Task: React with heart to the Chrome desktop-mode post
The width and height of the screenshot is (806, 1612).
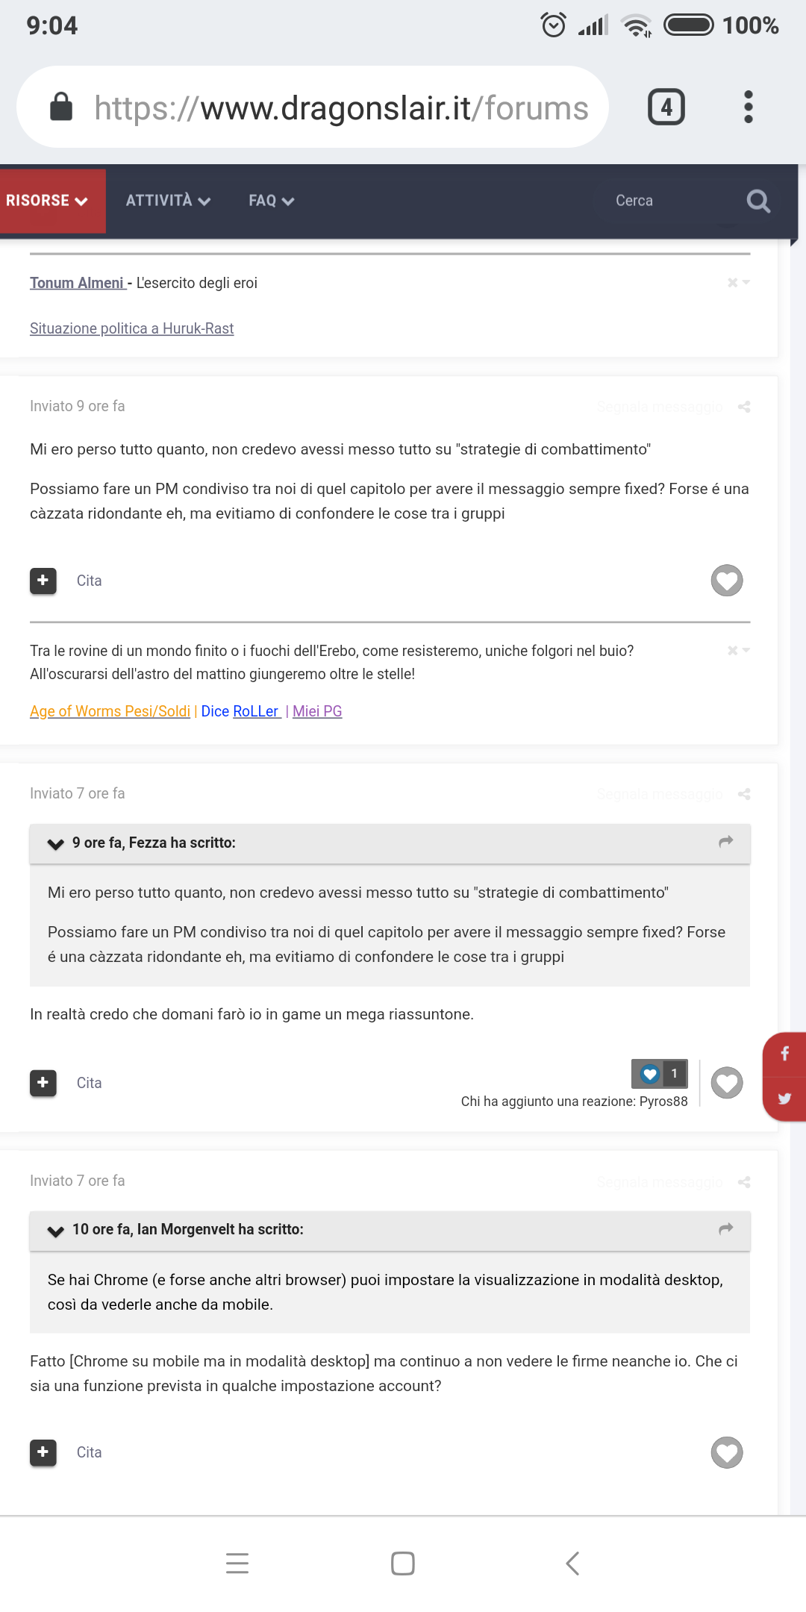Action: (726, 1452)
